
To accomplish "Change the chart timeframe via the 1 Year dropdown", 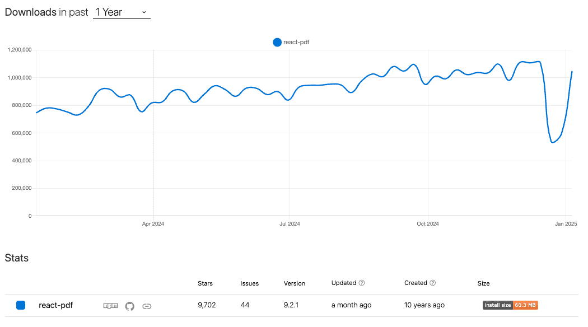I will 122,12.
